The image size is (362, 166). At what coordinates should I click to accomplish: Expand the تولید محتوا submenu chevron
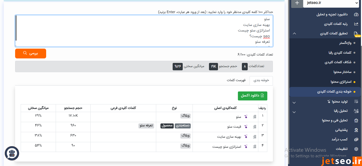coord(294,102)
